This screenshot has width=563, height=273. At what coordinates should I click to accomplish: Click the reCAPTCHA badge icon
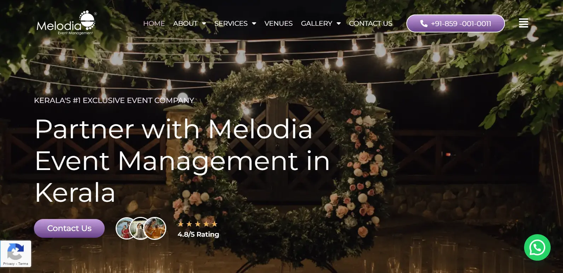pyautogui.click(x=16, y=251)
